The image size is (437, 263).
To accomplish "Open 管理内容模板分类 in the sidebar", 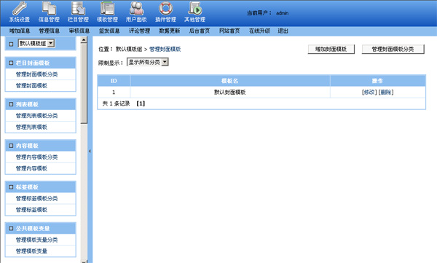I will pyautogui.click(x=36, y=157).
